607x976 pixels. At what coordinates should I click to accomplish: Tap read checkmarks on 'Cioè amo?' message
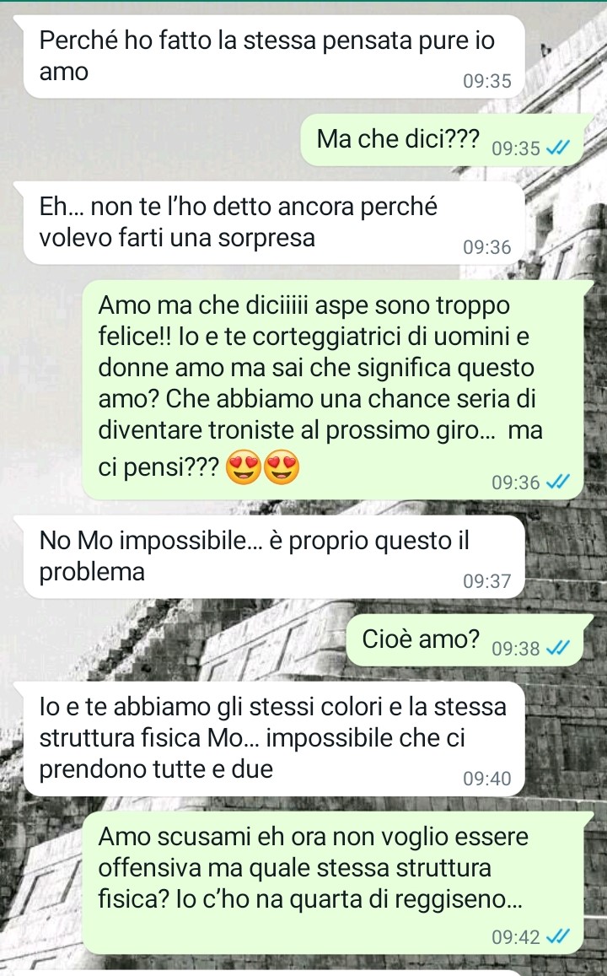click(558, 649)
